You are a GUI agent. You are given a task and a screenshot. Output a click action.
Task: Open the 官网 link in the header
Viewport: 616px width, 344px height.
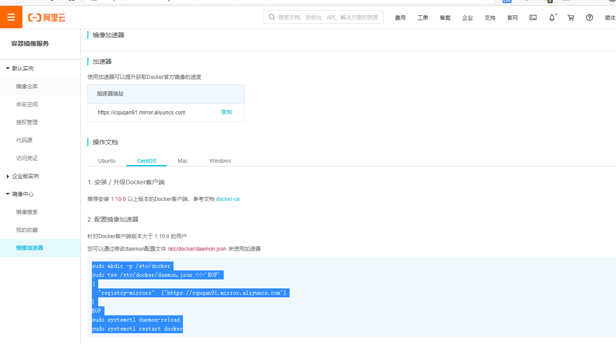[512, 17]
